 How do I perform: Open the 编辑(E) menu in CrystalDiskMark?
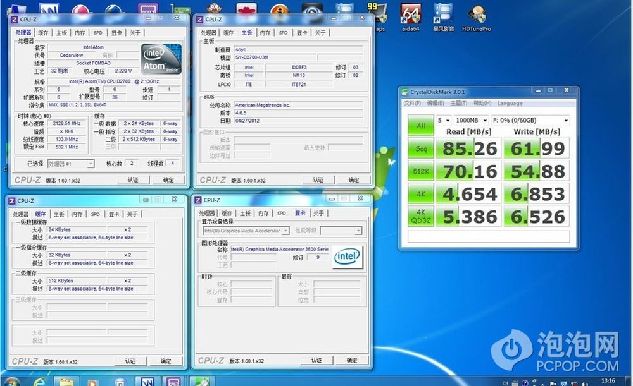(x=436, y=103)
